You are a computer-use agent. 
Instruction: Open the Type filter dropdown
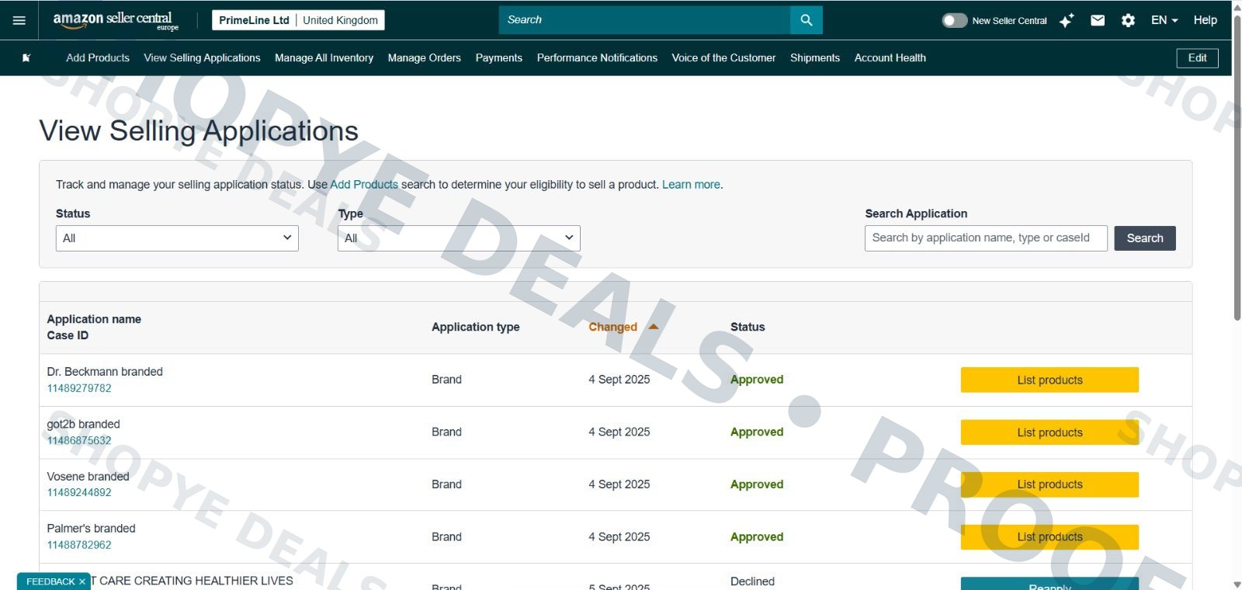(459, 238)
